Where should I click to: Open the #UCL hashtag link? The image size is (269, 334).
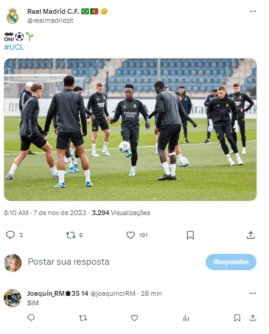click(x=14, y=47)
